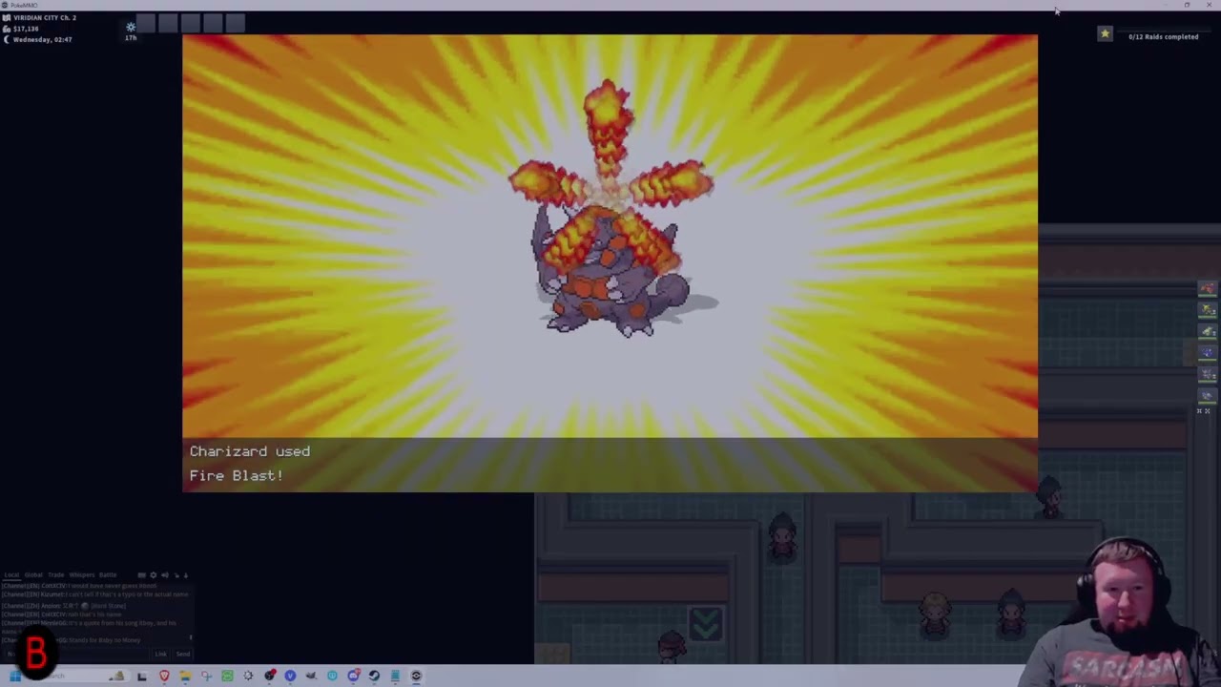Switch to the Local chat tab

pyautogui.click(x=11, y=574)
